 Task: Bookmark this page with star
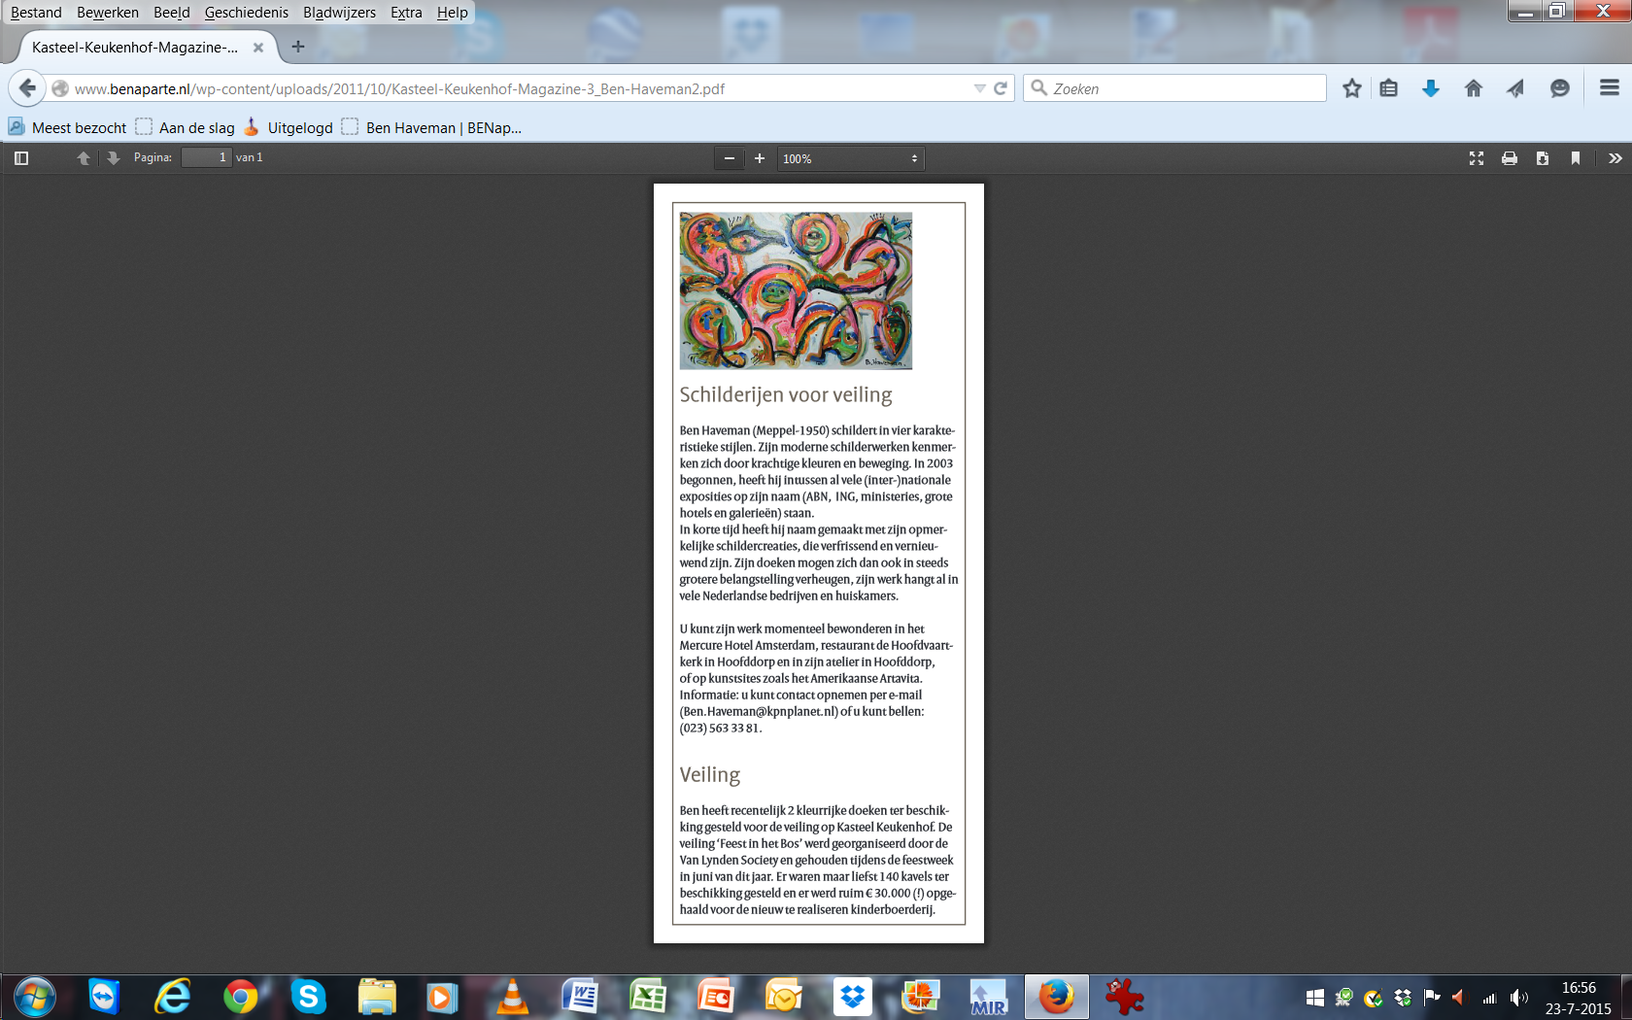click(1351, 88)
